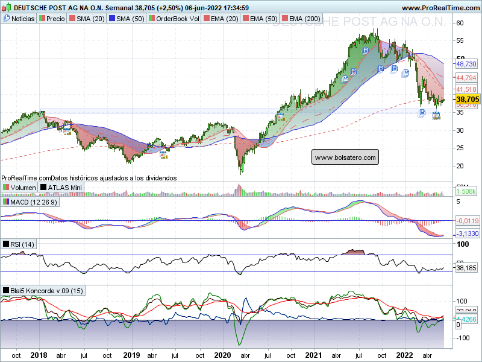Screen dimensions: 482x362
Task: Click the 2021 year label on time axis
Action: [x=313, y=355]
